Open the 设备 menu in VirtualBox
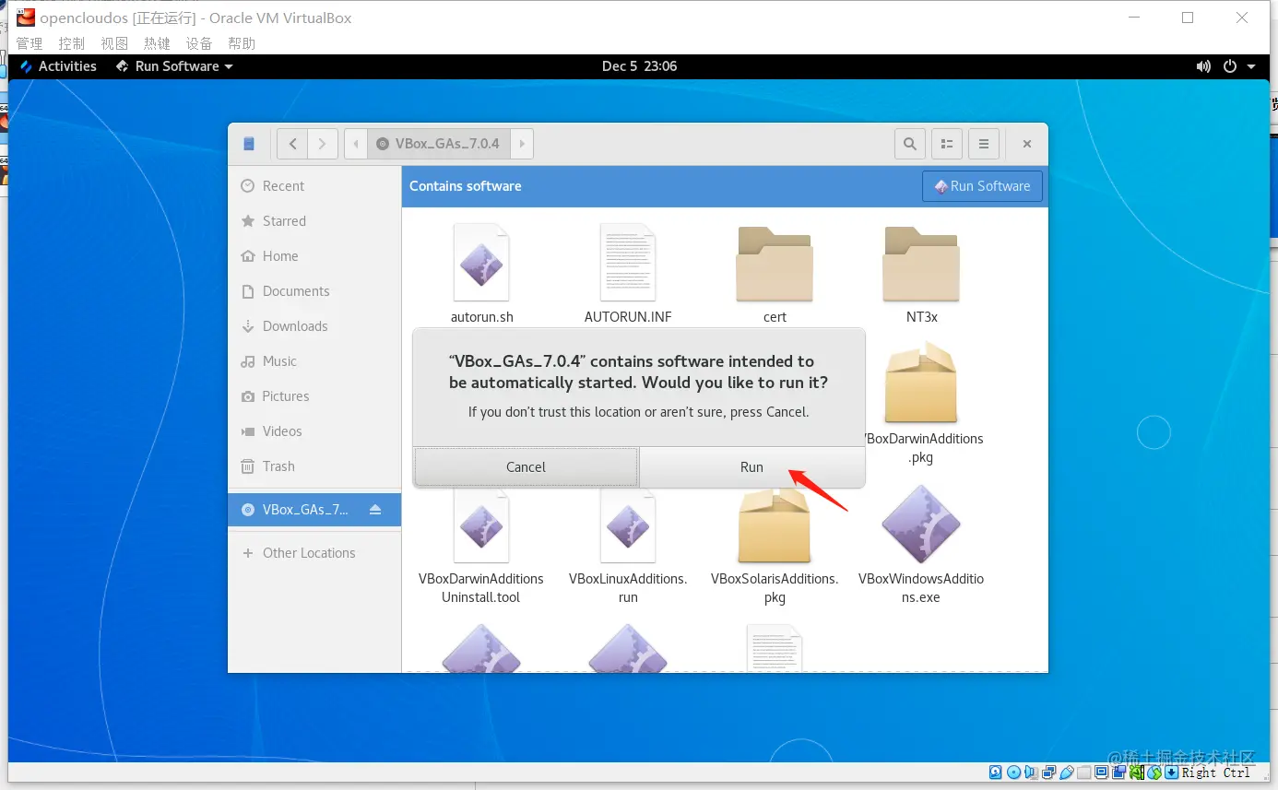Image resolution: width=1278 pixels, height=790 pixels. pos(199,43)
